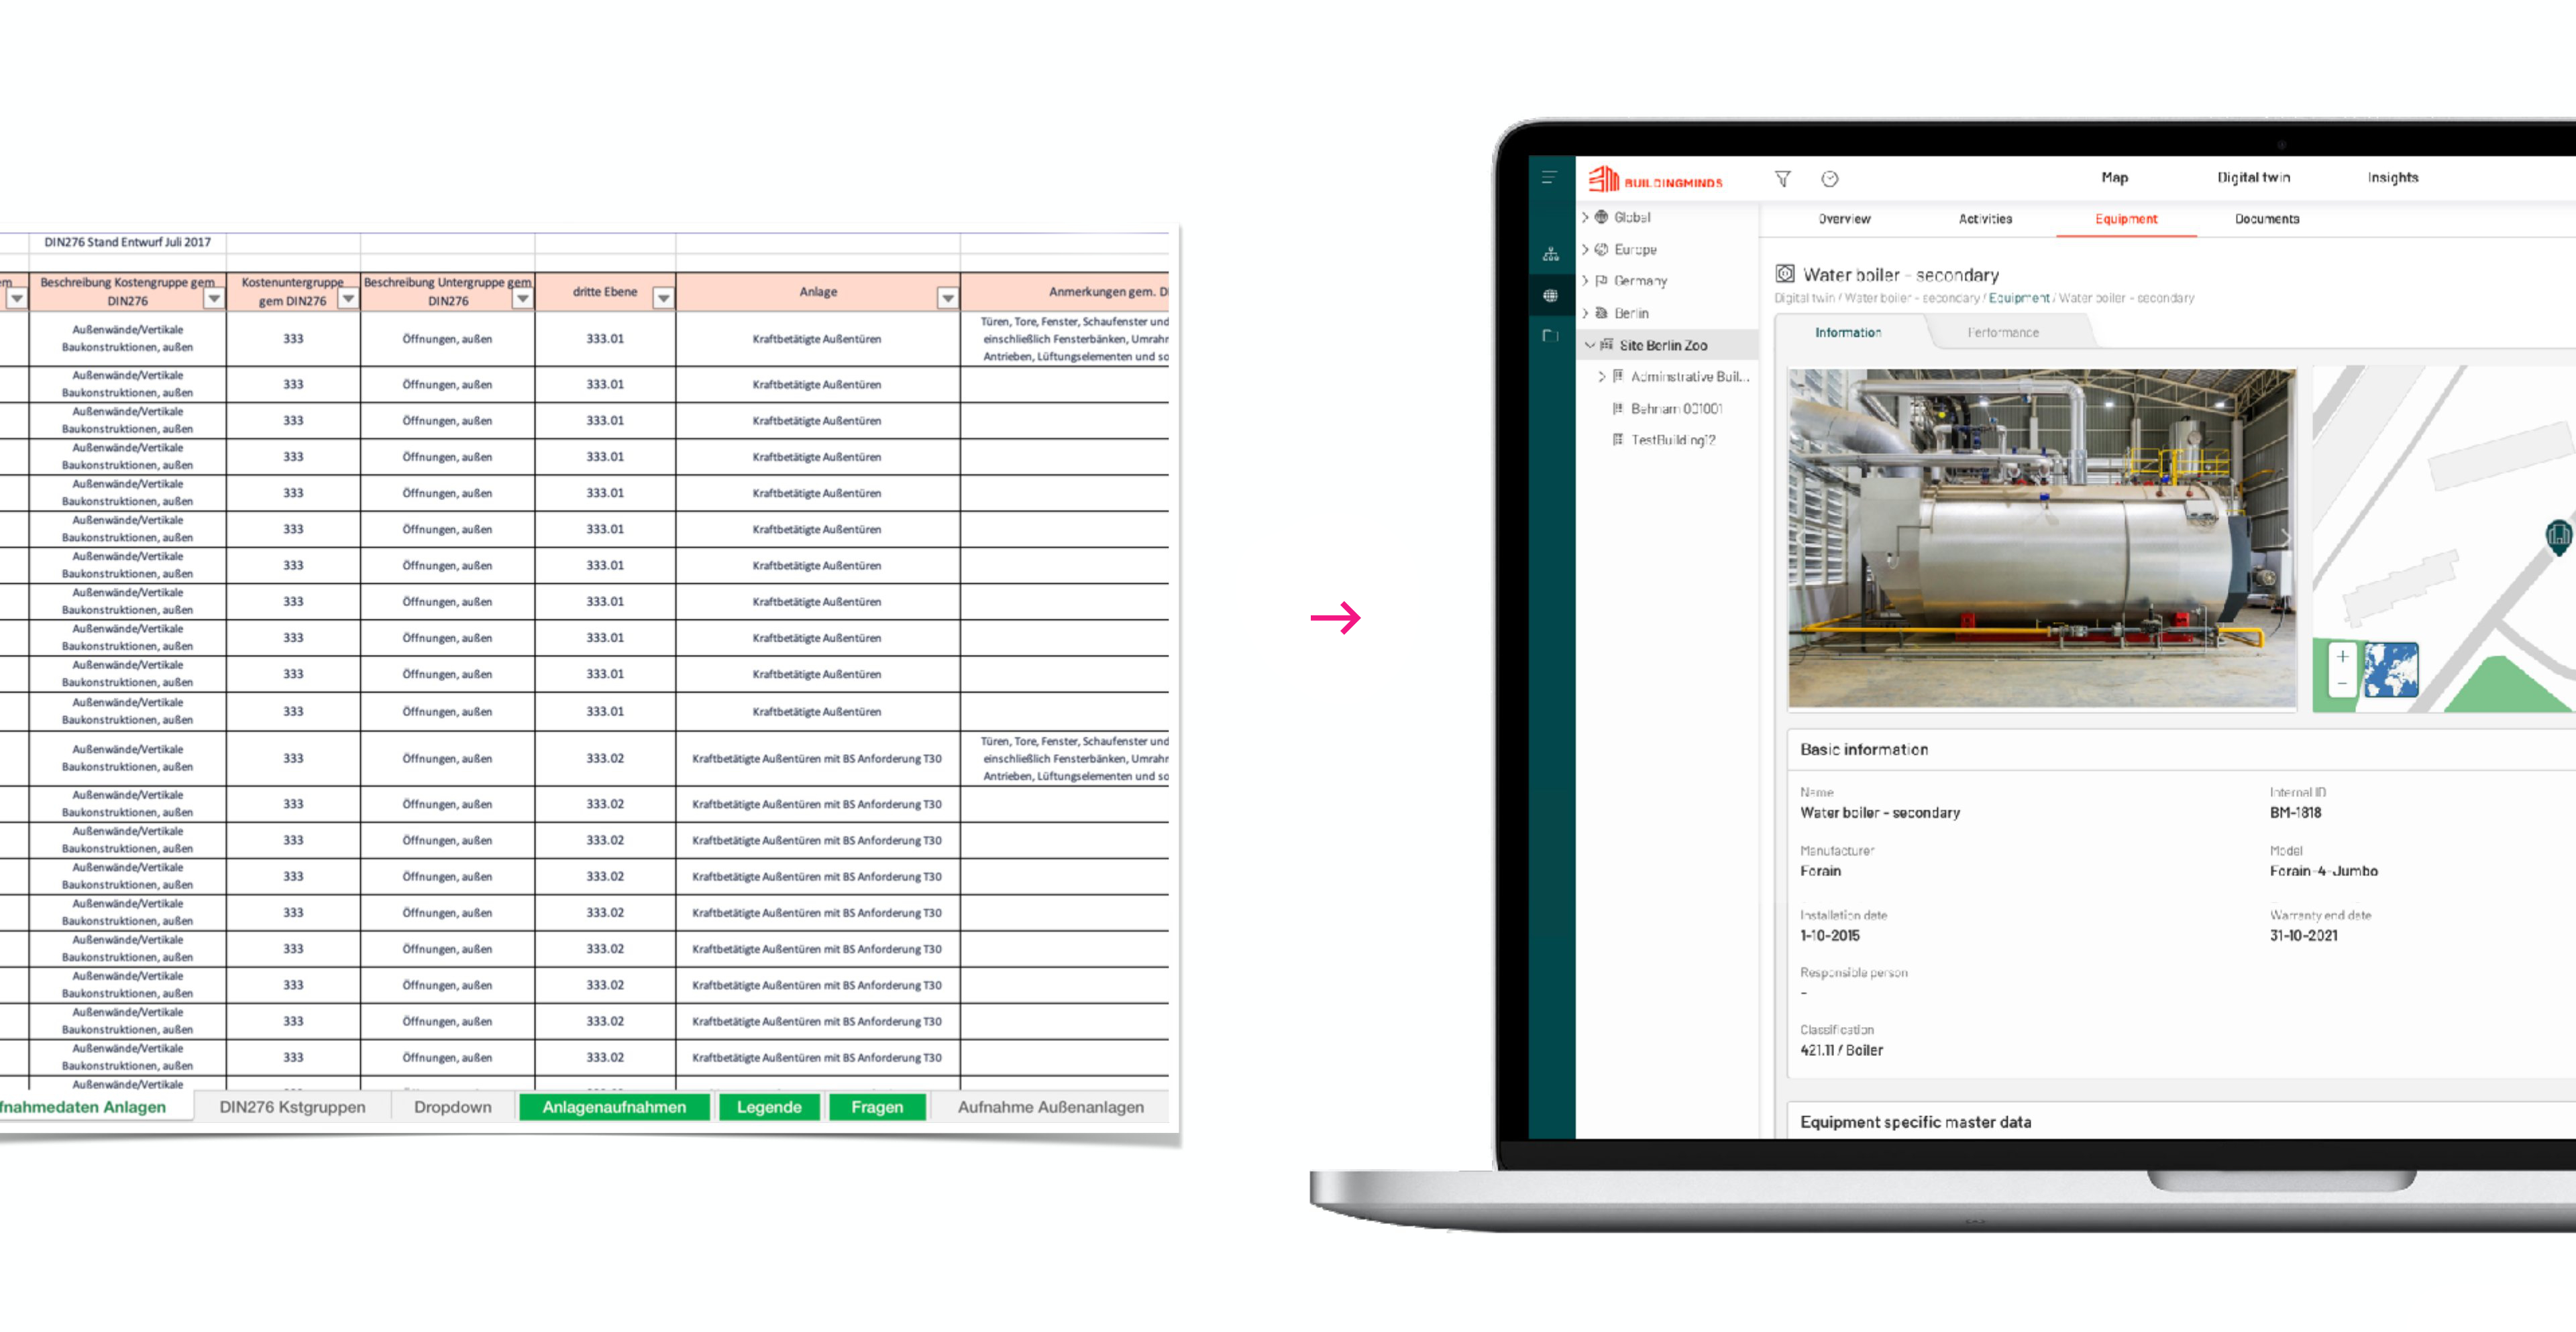Click the Berlin city tree icon
Viewport: 2576px width, 1332px height.
(1601, 313)
